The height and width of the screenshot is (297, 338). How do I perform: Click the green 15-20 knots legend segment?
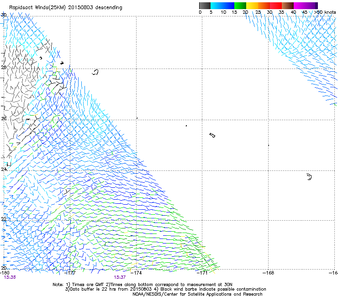pyautogui.click(x=240, y=5)
